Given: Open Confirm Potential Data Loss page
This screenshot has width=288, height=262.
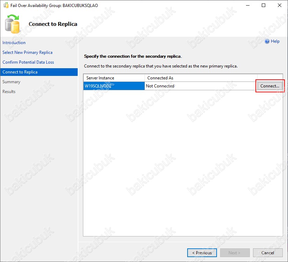Looking at the screenshot, I should coord(28,62).
